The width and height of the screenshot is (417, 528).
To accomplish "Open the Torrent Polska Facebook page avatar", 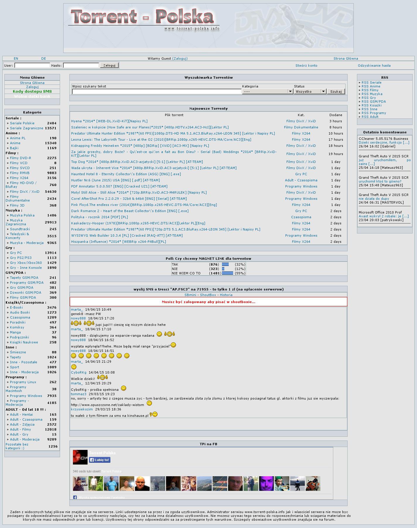I will [80, 457].
